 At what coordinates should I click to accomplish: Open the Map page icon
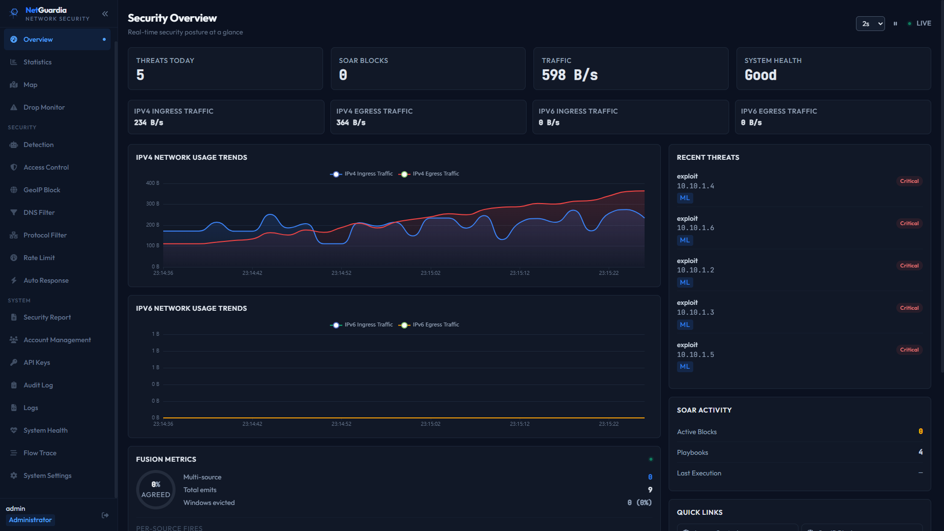pyautogui.click(x=14, y=85)
